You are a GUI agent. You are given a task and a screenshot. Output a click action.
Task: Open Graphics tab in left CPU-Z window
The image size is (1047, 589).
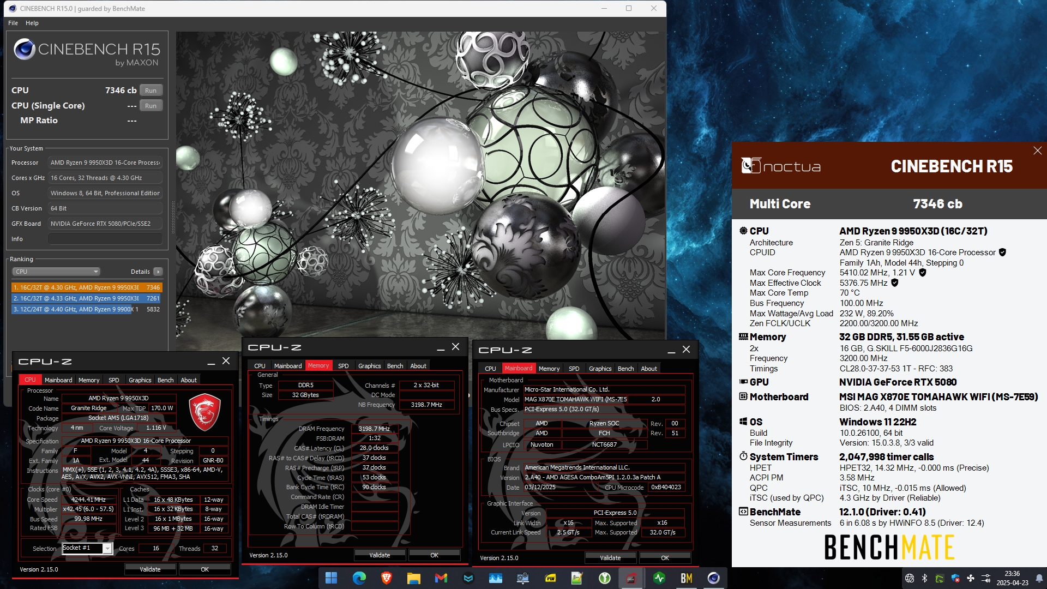click(x=140, y=380)
